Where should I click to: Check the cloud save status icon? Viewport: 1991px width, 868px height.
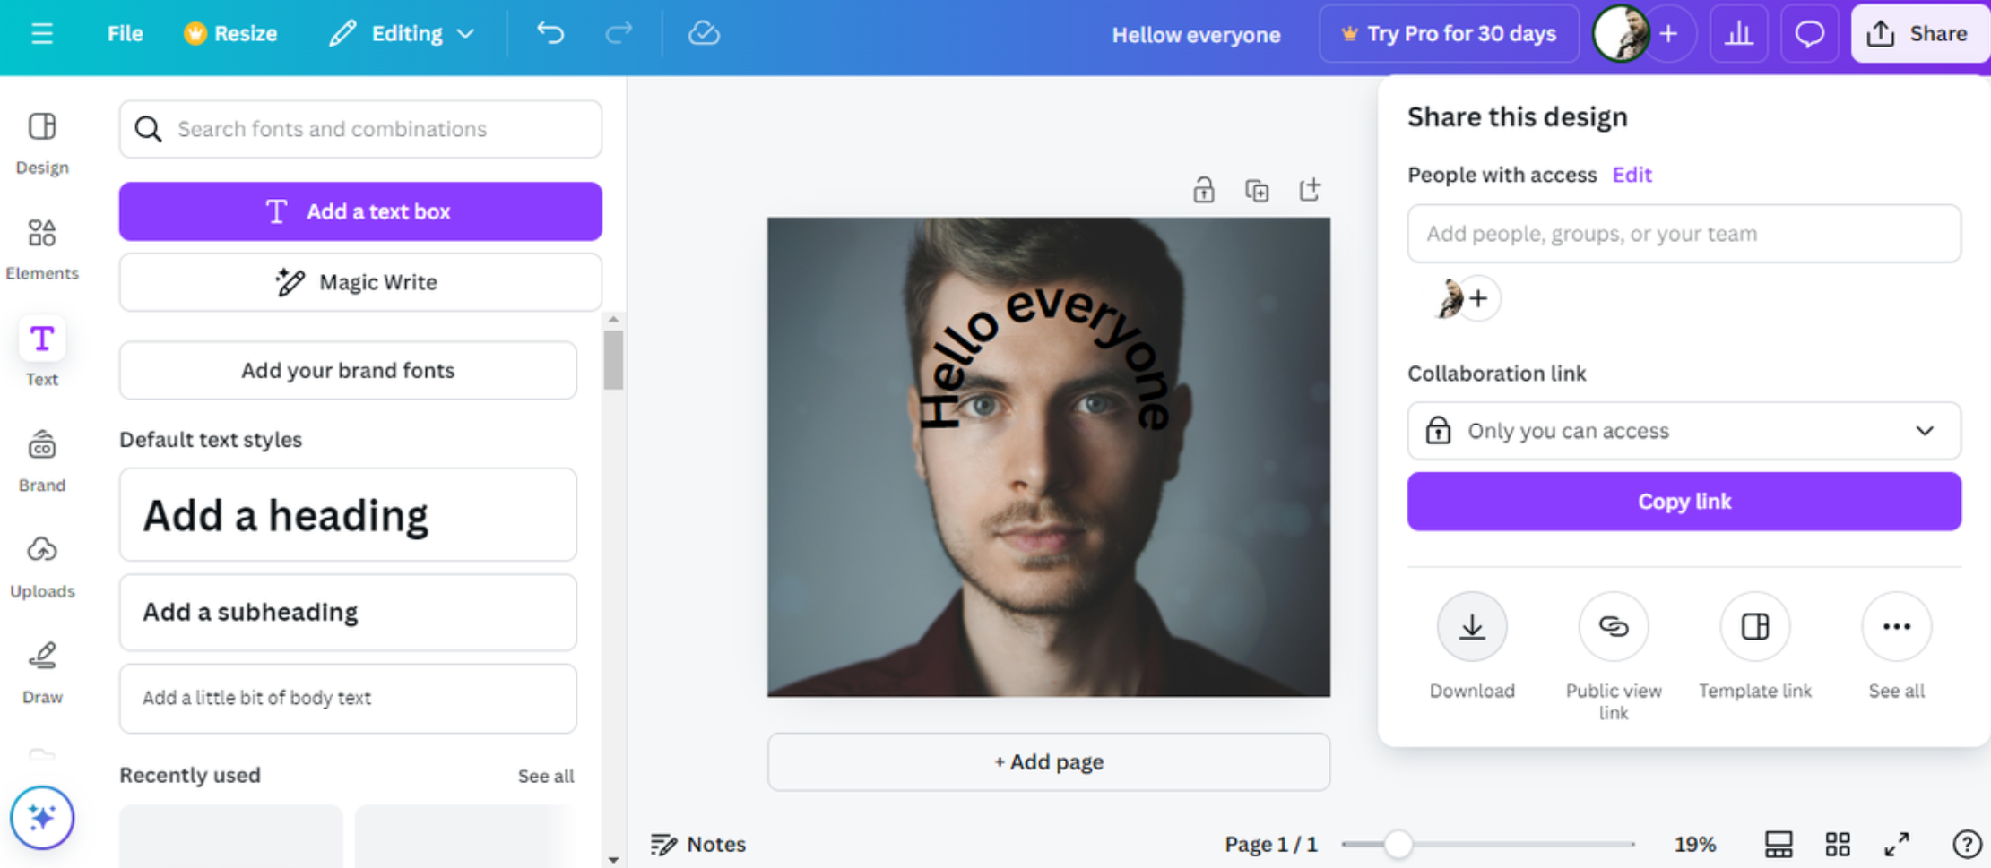[704, 34]
